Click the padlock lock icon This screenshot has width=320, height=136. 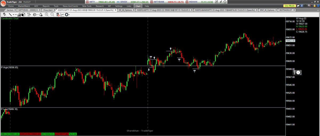coord(314,6)
